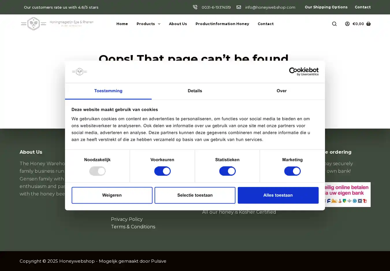Click the Honingmagazijn site logo
This screenshot has width=390, height=271.
tap(57, 24)
